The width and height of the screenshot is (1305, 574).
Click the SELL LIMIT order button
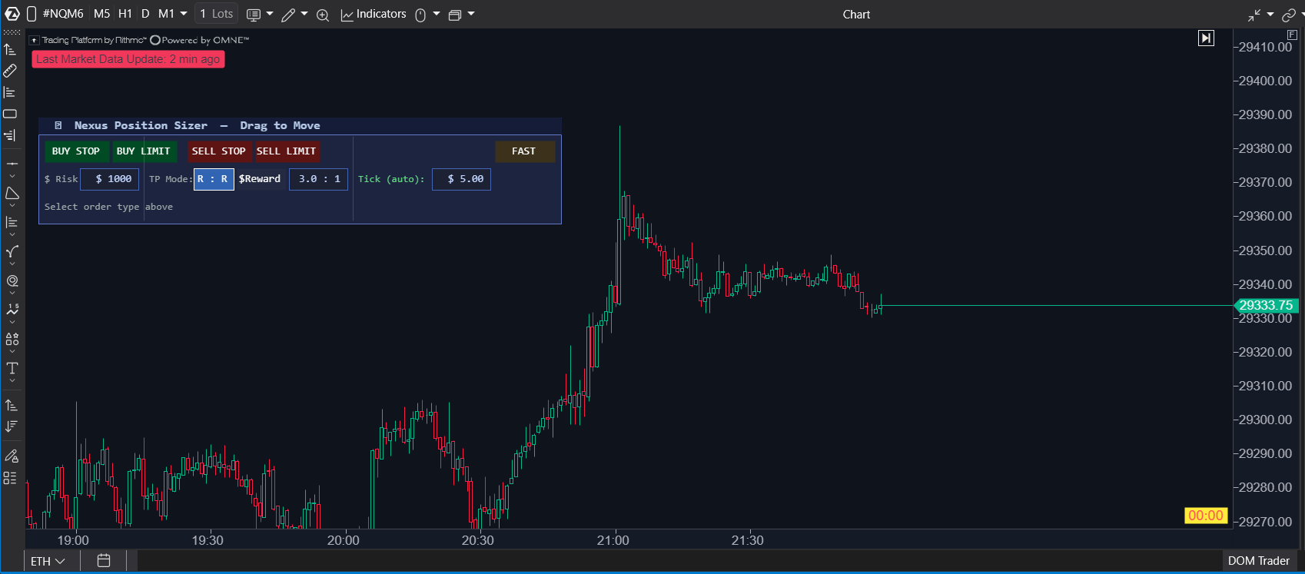[287, 151]
